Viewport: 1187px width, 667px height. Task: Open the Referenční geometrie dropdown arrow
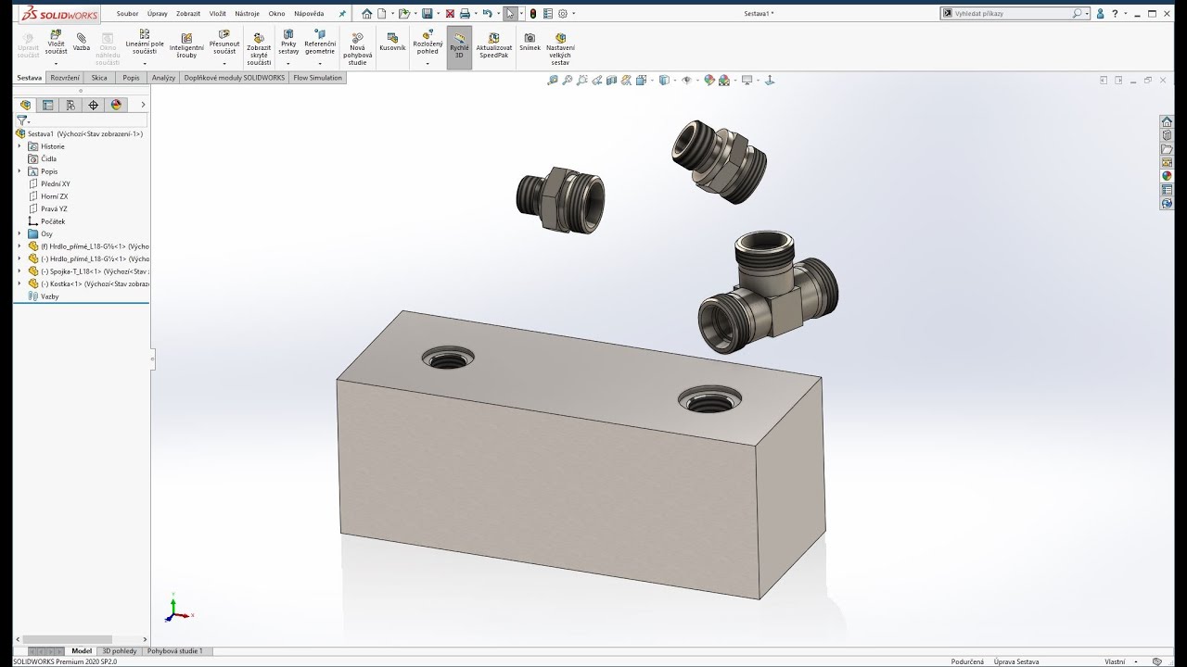click(320, 63)
